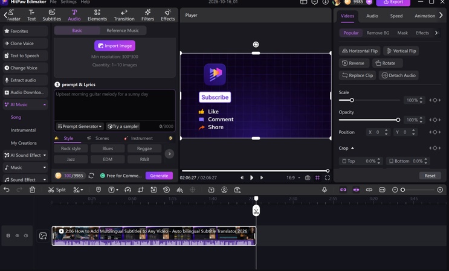The image size is (449, 271).
Task: Start voice recording with microphone icon
Action: tap(325, 190)
